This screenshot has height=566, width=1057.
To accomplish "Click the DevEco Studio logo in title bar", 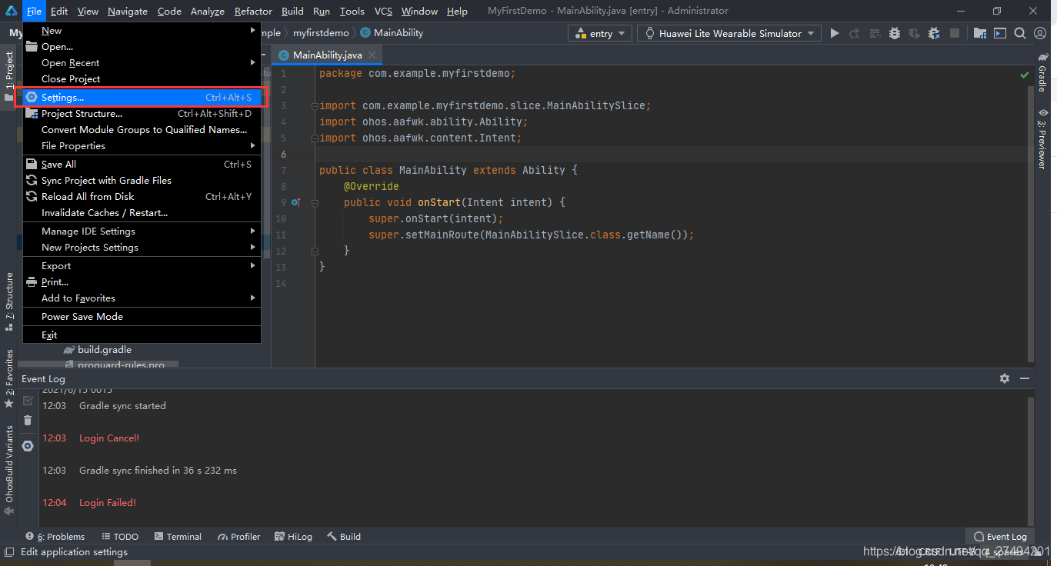I will pos(11,11).
